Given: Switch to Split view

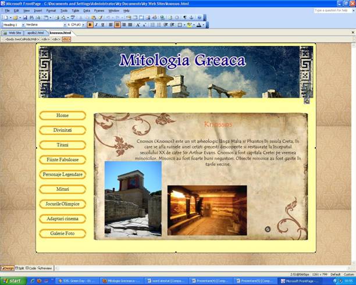Looking at the screenshot, I should 20,268.
